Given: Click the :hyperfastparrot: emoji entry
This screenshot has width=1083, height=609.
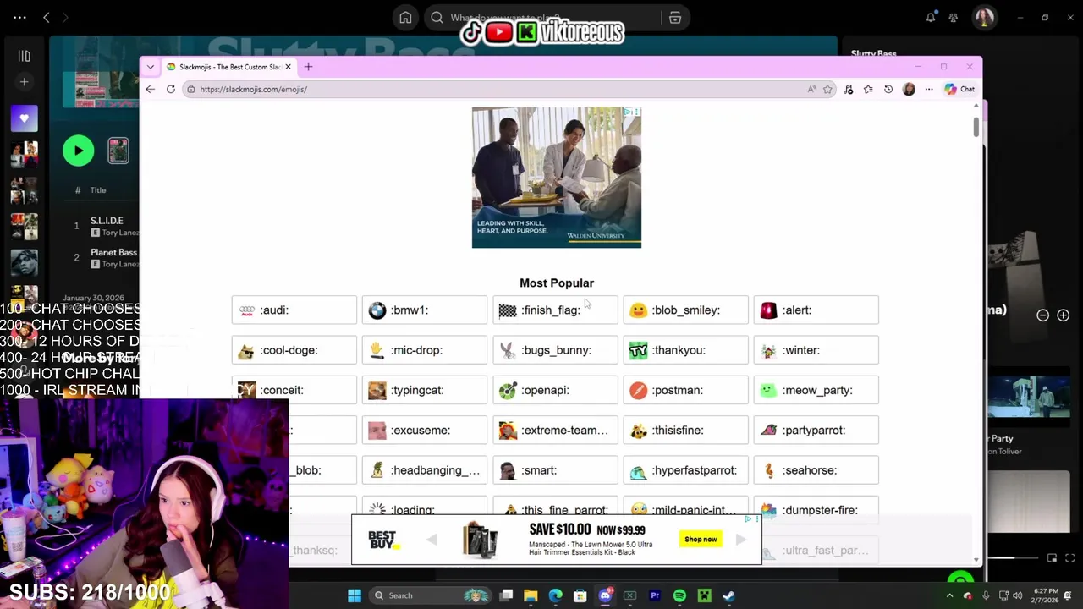Looking at the screenshot, I should point(686,470).
